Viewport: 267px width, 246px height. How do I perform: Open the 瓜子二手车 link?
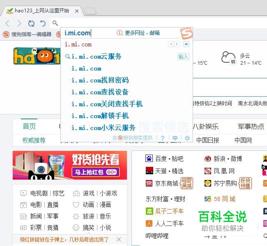coord(164,211)
